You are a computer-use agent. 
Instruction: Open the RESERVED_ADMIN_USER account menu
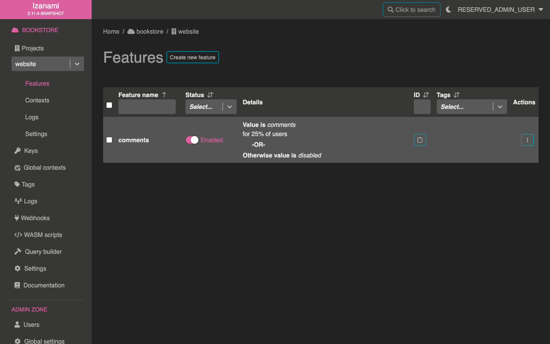pos(500,10)
